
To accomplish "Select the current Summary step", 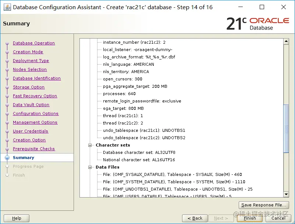I will tap(24, 158).
